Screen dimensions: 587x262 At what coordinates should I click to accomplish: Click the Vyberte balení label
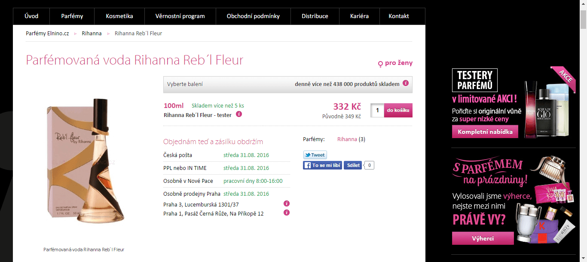click(x=185, y=84)
